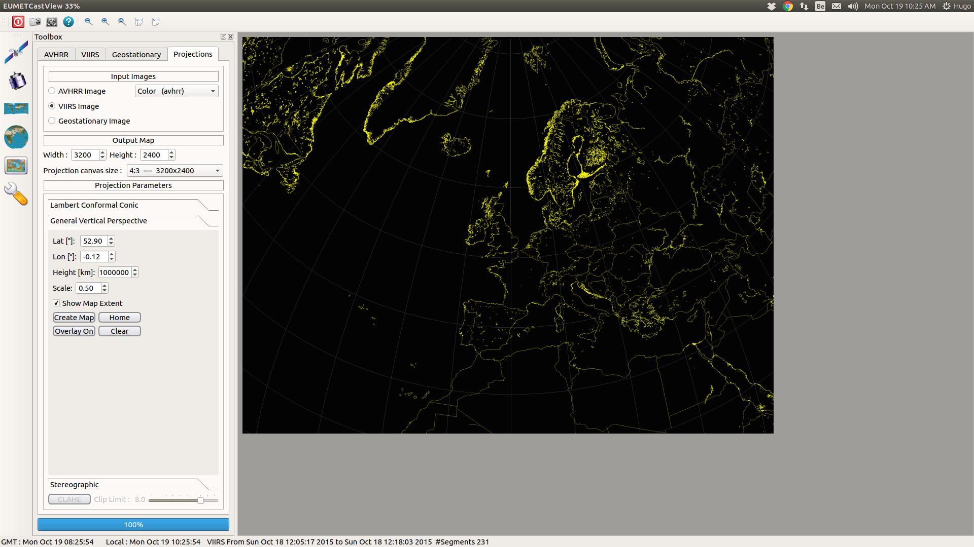Click the Overlay On button
The width and height of the screenshot is (974, 547).
coord(74,331)
